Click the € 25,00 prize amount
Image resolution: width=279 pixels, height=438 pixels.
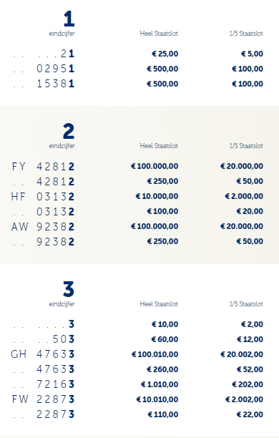click(x=165, y=54)
